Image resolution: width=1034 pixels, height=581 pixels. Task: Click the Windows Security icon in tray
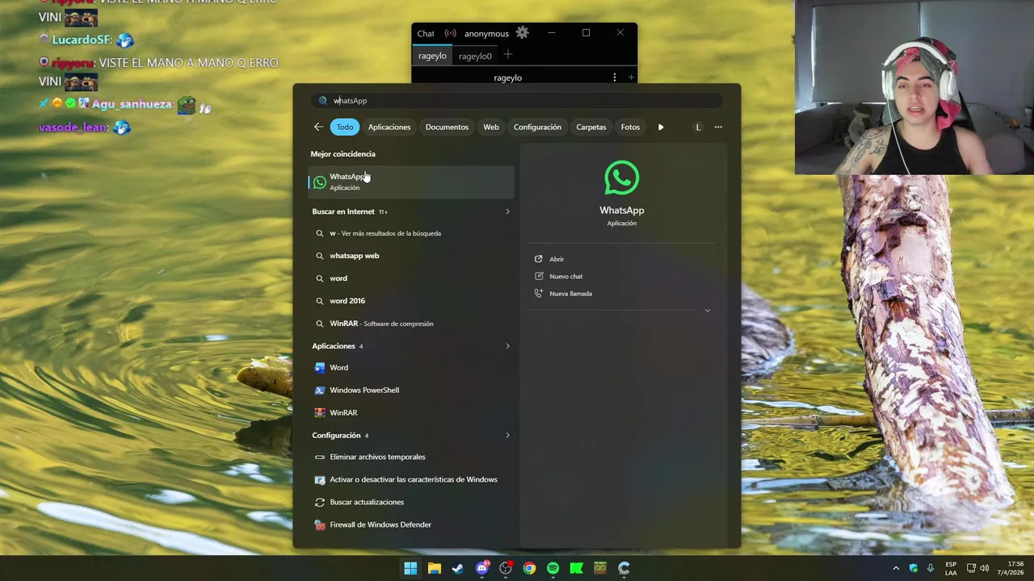click(914, 568)
